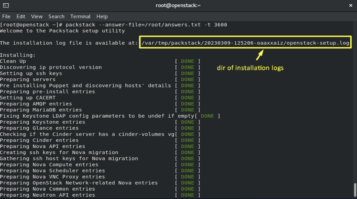
Task: Click 'Preparing Nova Common entries' line
Action: [47, 189]
